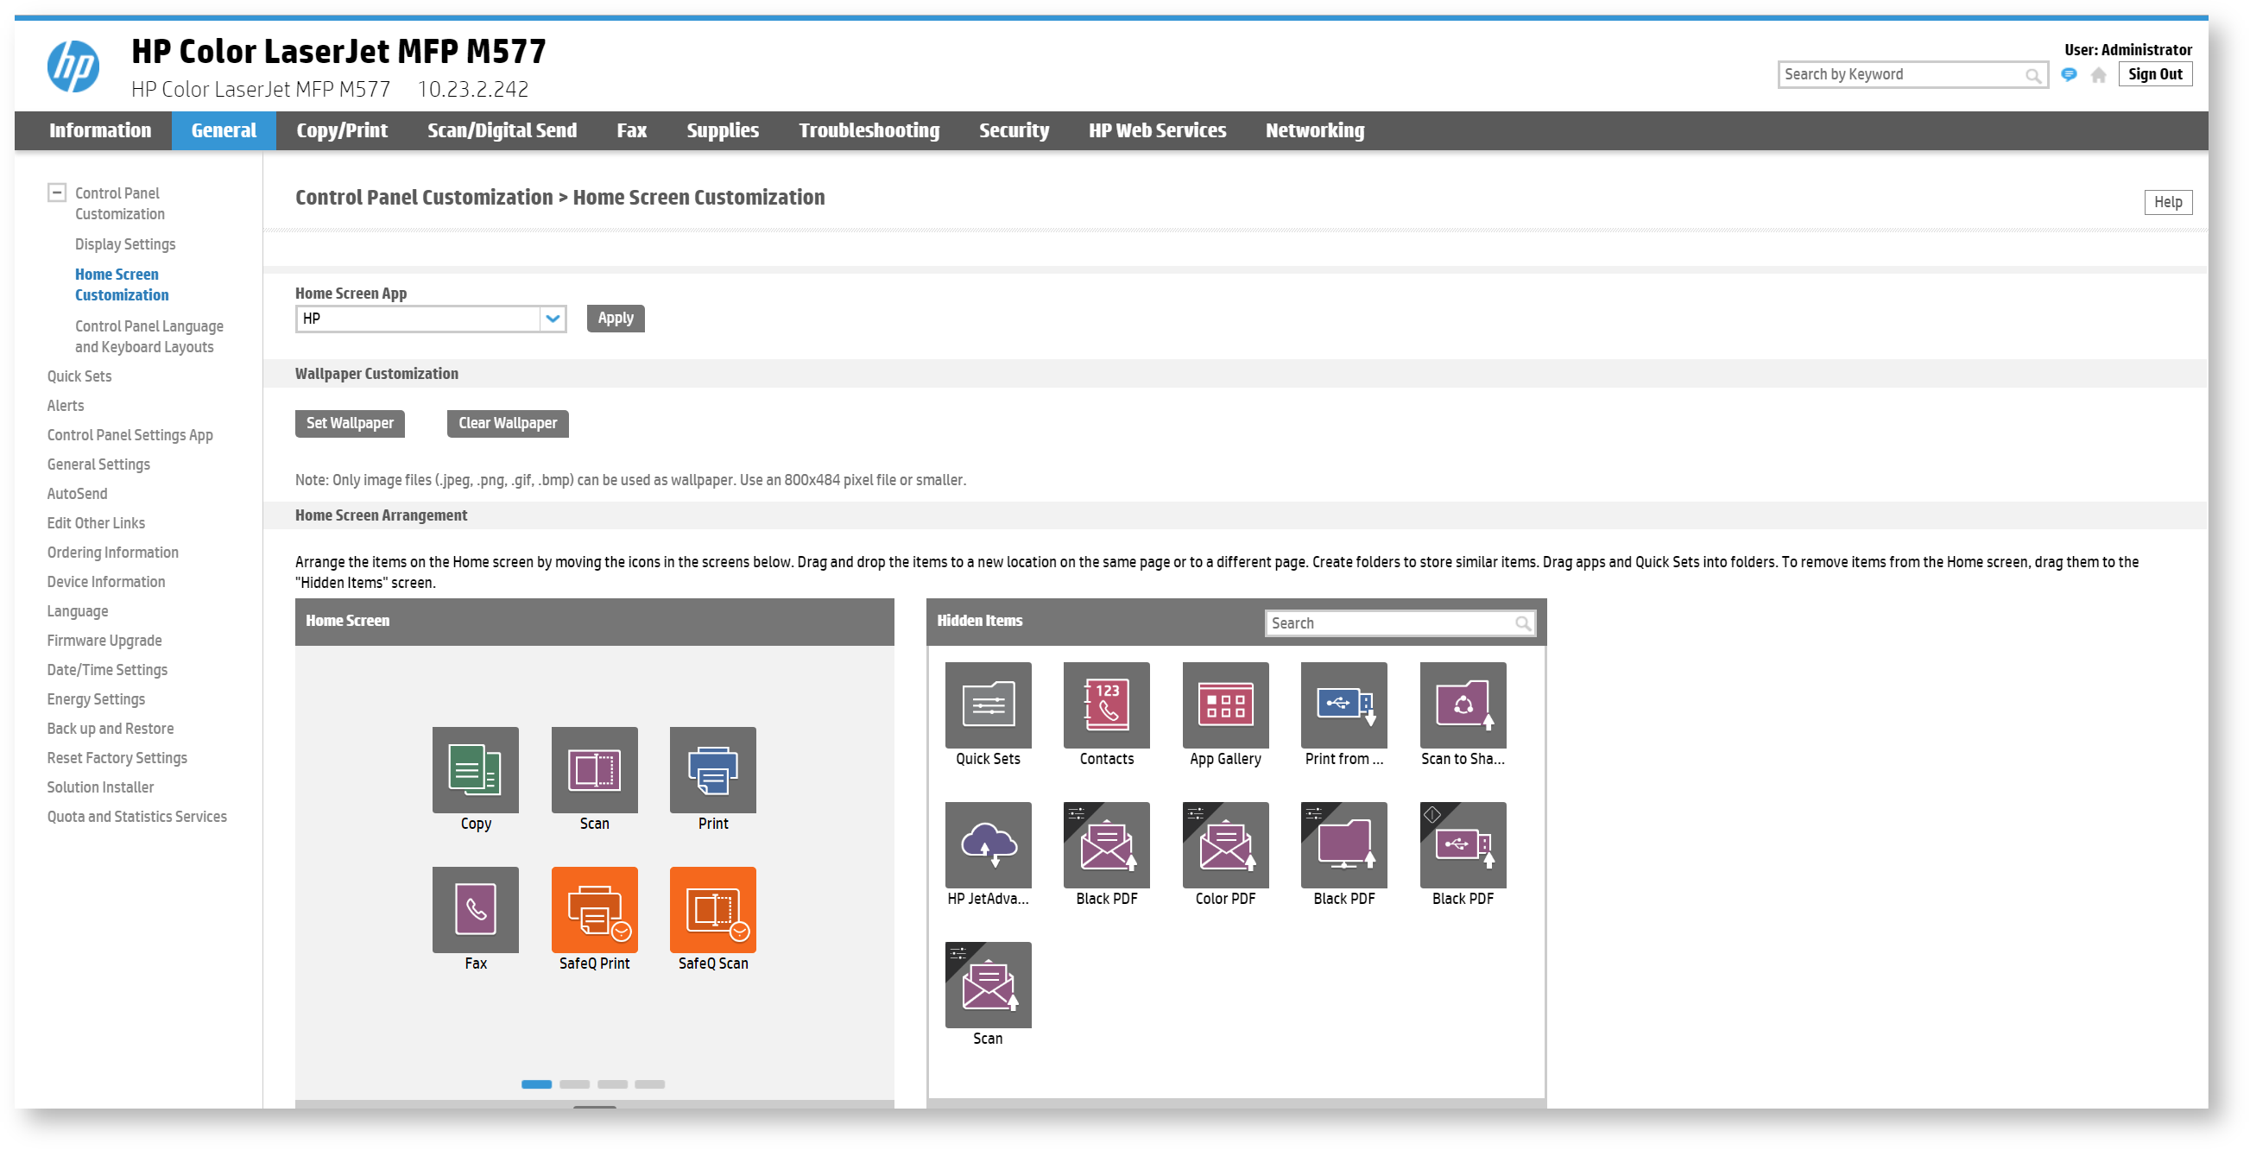Screen dimensions: 2250x1150
Task: Select the Print from USB hidden icon
Action: pos(1344,705)
